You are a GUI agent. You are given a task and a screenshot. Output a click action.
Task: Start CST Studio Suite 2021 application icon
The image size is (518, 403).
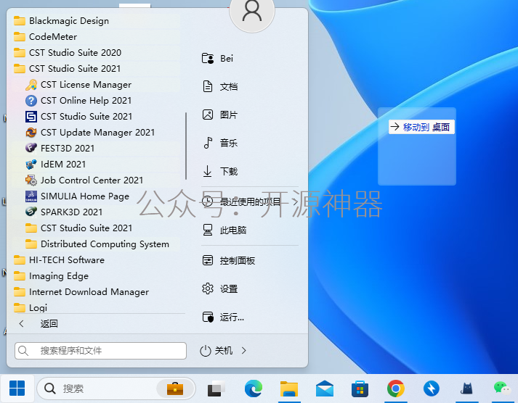point(31,116)
